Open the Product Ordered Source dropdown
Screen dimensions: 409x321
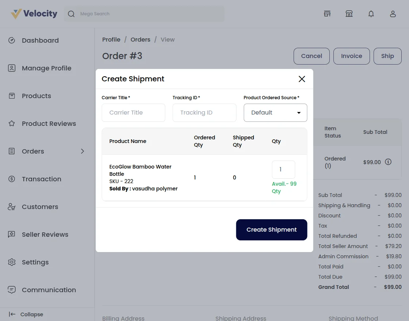(x=275, y=113)
